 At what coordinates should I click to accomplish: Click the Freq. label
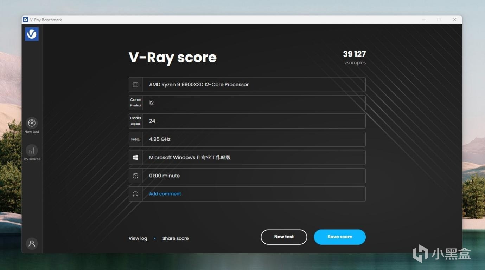point(135,139)
